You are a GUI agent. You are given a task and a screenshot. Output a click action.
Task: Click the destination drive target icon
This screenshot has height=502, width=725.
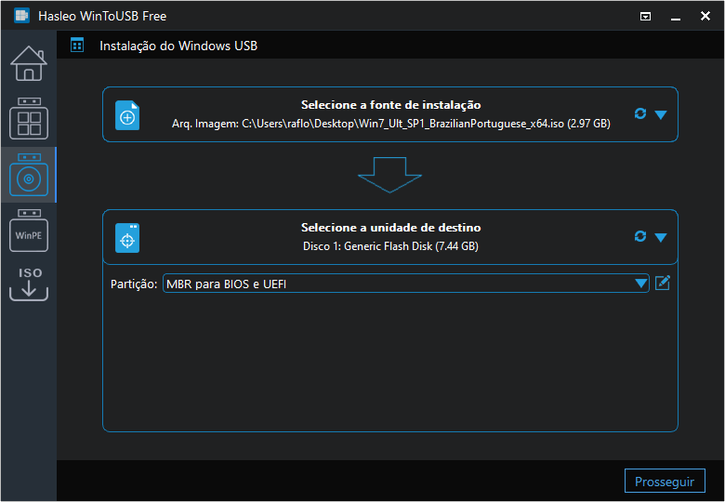click(x=127, y=238)
